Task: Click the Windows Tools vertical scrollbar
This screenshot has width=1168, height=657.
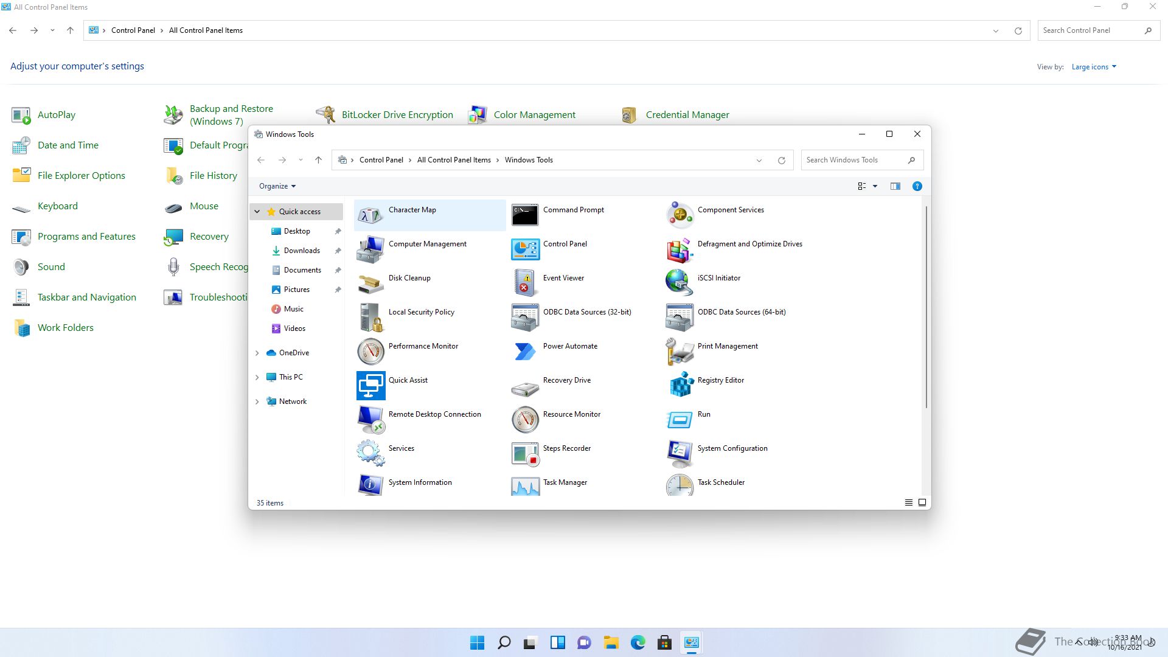Action: (x=926, y=307)
